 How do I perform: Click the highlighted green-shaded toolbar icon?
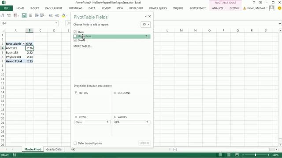pos(24,15)
